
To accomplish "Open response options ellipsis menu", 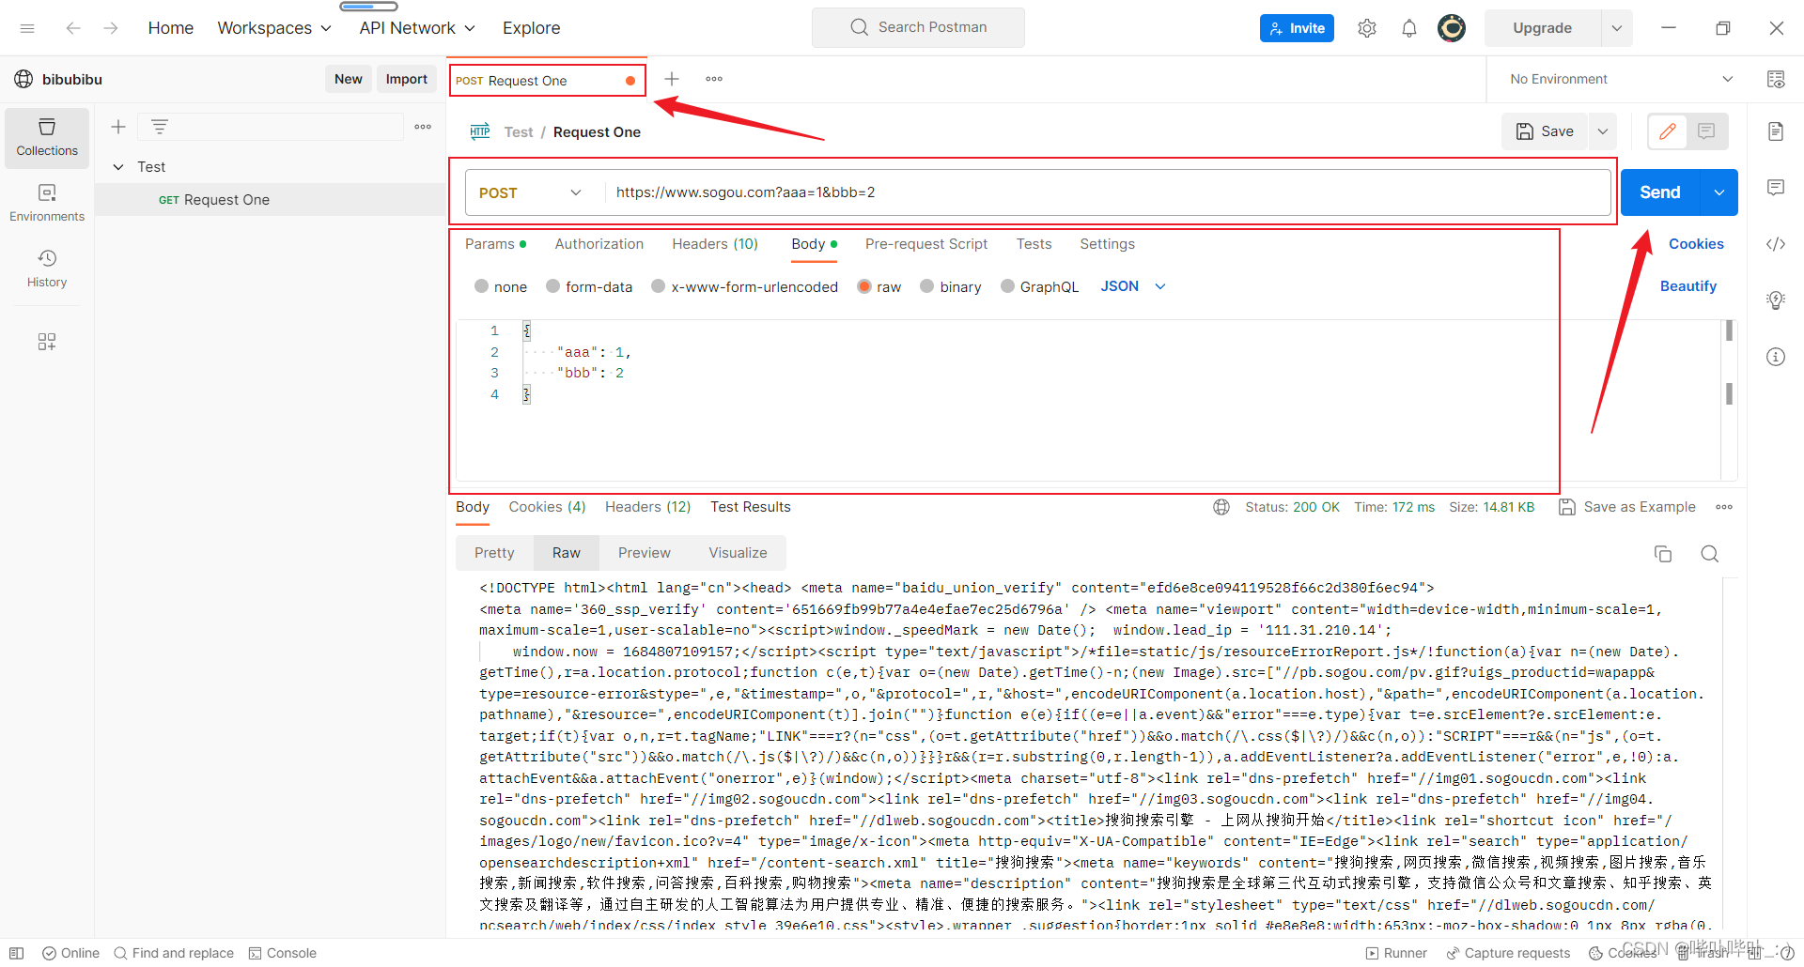I will (x=1724, y=507).
